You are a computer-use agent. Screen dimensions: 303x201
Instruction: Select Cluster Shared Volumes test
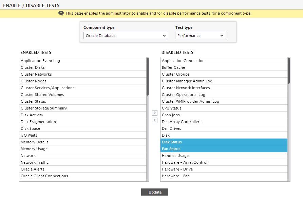pyautogui.click(x=83, y=95)
